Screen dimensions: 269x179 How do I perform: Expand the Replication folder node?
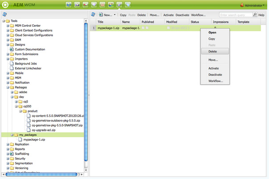(8, 144)
